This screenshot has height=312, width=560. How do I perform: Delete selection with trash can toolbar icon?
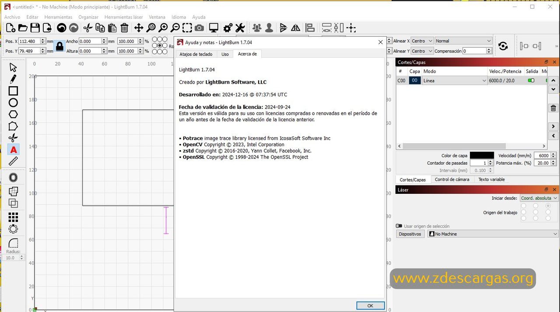(124, 28)
